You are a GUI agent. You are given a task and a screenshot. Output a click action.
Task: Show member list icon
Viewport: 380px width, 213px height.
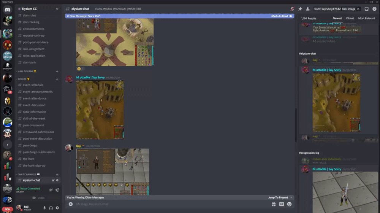point(308,9)
